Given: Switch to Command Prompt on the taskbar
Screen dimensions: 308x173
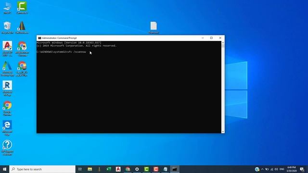Looking at the screenshot, I should (x=175, y=169).
